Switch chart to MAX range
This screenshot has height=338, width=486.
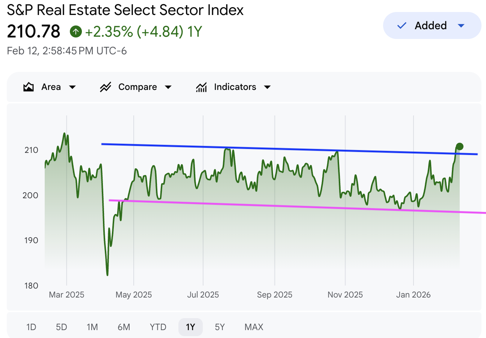click(254, 327)
